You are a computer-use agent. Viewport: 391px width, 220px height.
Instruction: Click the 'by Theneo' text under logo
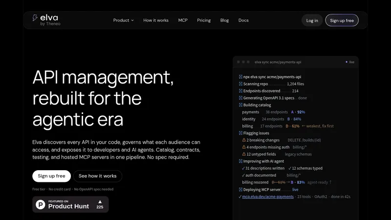point(50,24)
